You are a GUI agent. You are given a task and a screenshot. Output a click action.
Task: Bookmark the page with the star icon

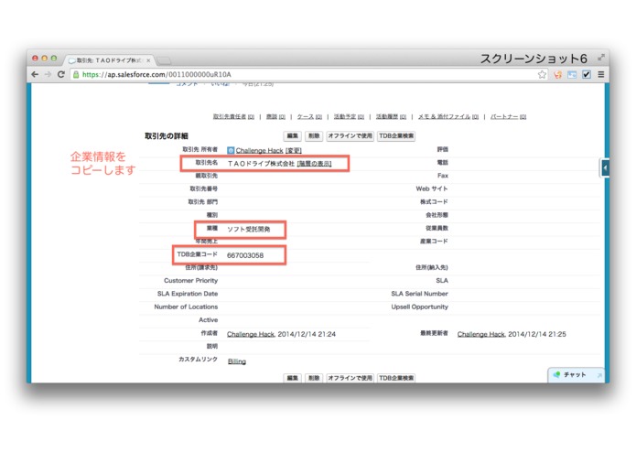542,75
